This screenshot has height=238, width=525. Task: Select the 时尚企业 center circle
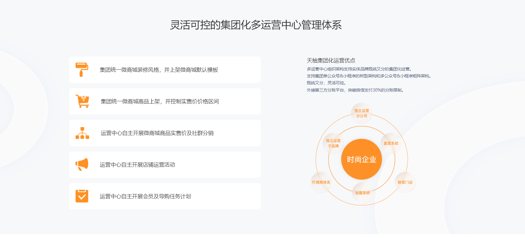[x=362, y=159]
